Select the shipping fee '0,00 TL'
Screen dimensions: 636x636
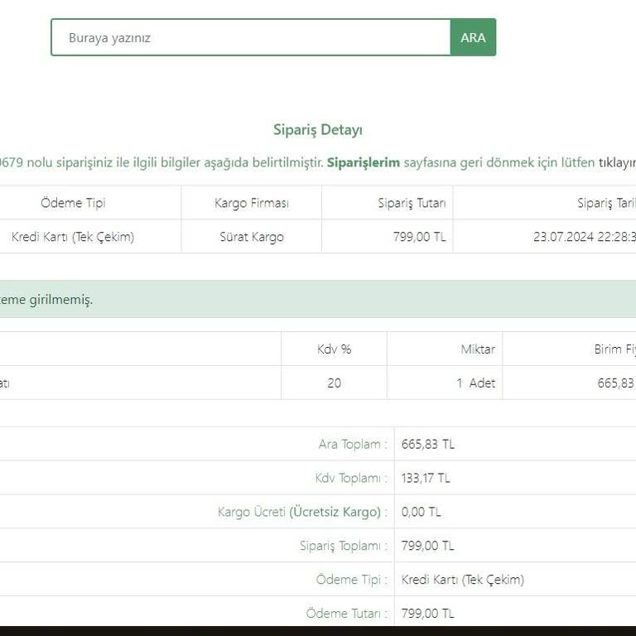(x=421, y=512)
